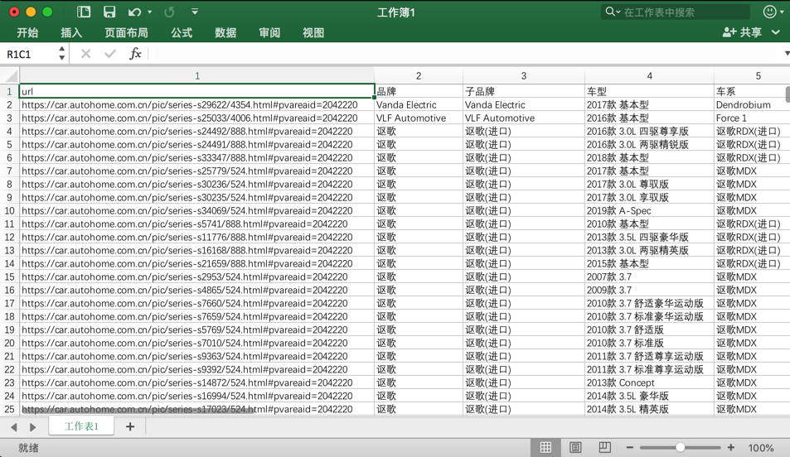This screenshot has height=457, width=790.
Task: Select column header 4
Action: coord(649,76)
